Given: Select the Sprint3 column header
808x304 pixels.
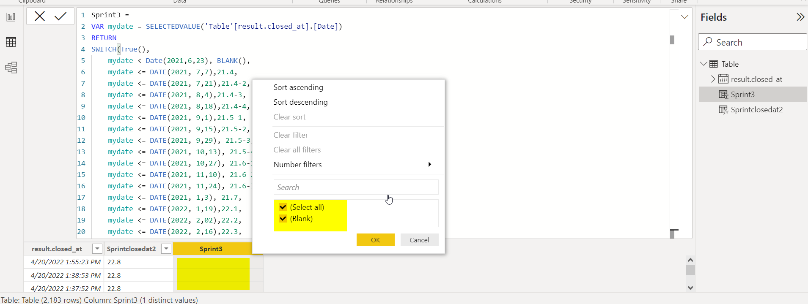Looking at the screenshot, I should pos(211,249).
